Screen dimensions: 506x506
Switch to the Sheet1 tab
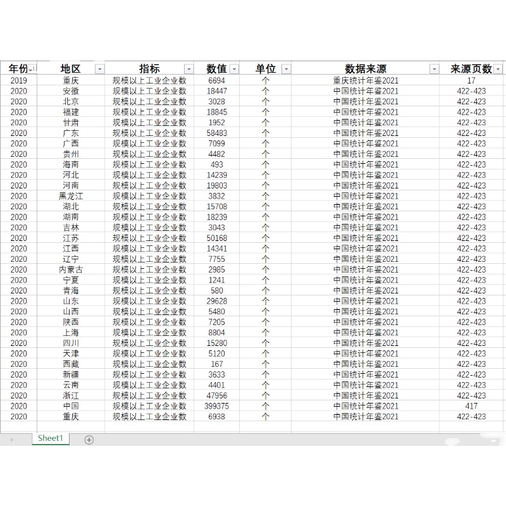point(51,438)
